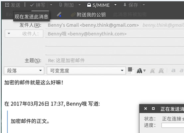The height and width of the screenshot is (133, 184).
Task: Open the font (可变宽度) dropdown
Action: pyautogui.click(x=86, y=71)
